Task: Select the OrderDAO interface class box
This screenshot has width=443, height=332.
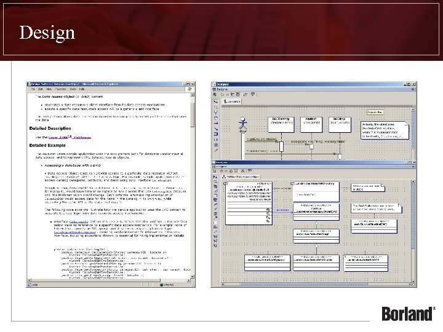Action: [316, 211]
